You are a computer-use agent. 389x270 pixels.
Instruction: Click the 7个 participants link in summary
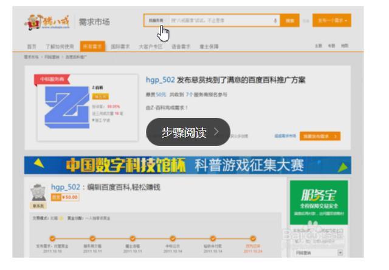click(189, 95)
